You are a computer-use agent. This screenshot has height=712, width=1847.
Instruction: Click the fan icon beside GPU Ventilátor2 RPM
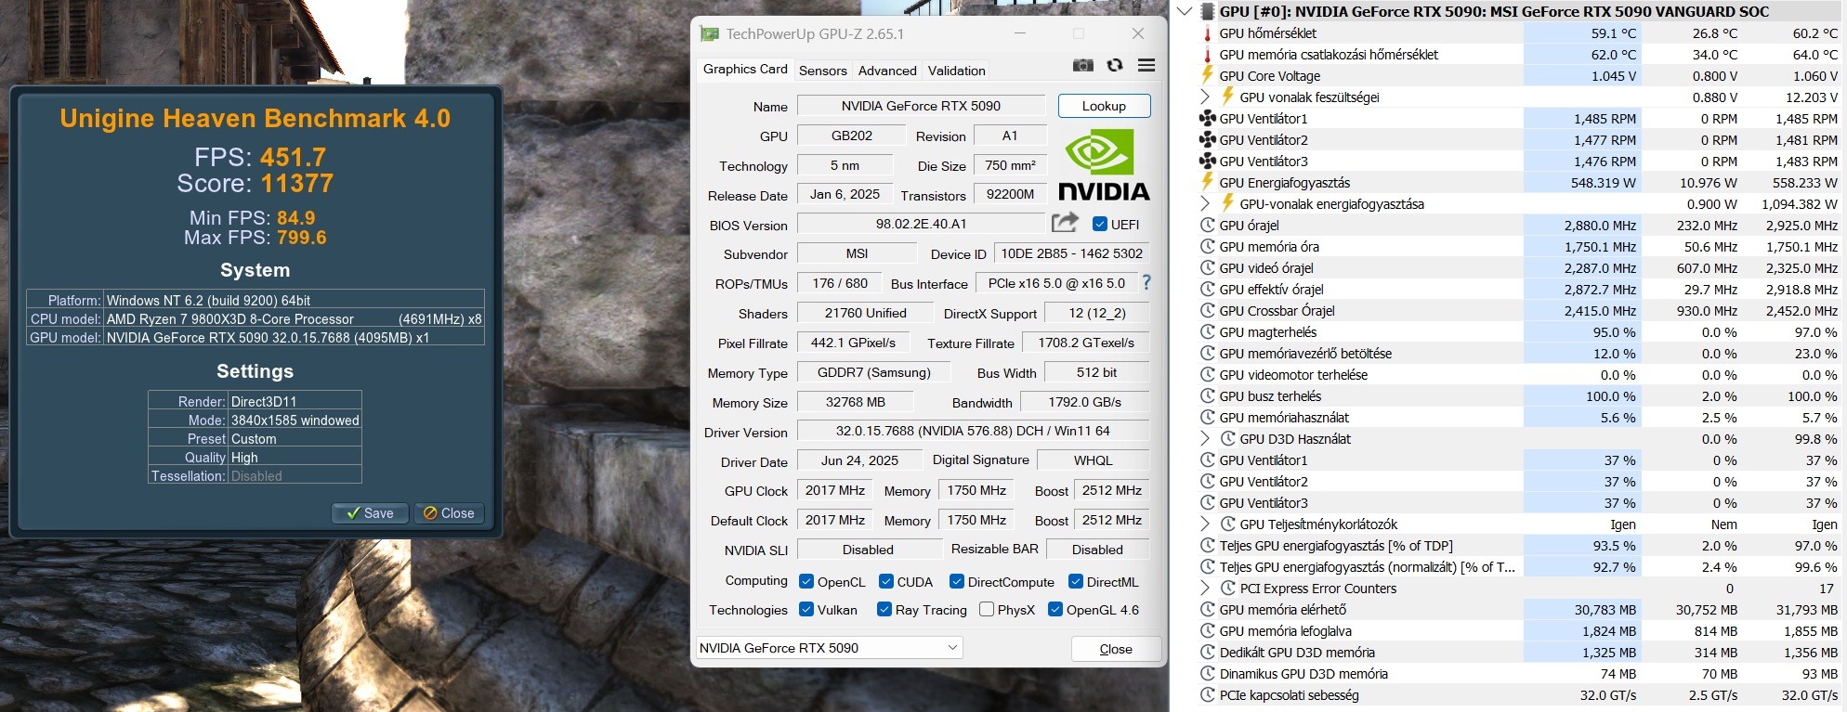pos(1207,139)
